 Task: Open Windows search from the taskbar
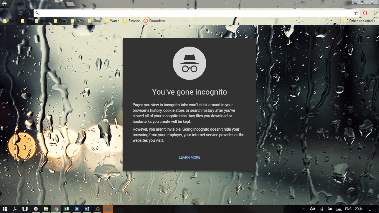coord(15,209)
